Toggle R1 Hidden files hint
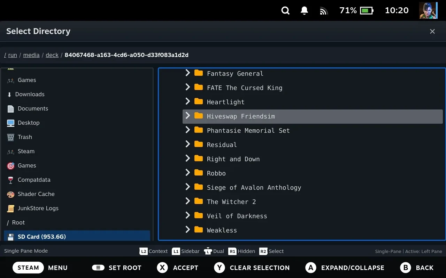 point(241,251)
